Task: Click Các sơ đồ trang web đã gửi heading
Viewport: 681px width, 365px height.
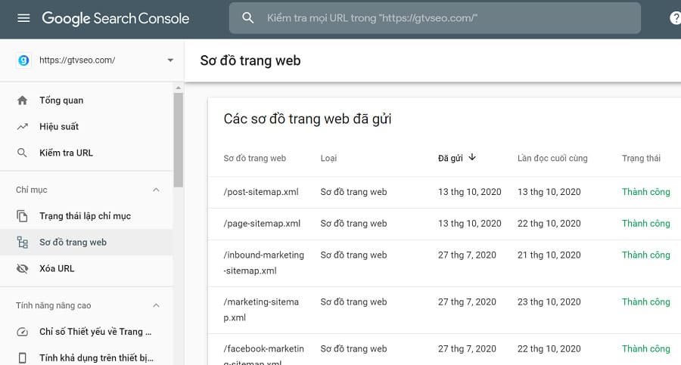Action: (307, 119)
